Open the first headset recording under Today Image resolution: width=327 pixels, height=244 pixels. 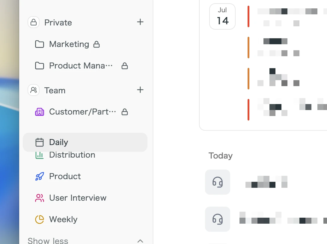coord(218,182)
